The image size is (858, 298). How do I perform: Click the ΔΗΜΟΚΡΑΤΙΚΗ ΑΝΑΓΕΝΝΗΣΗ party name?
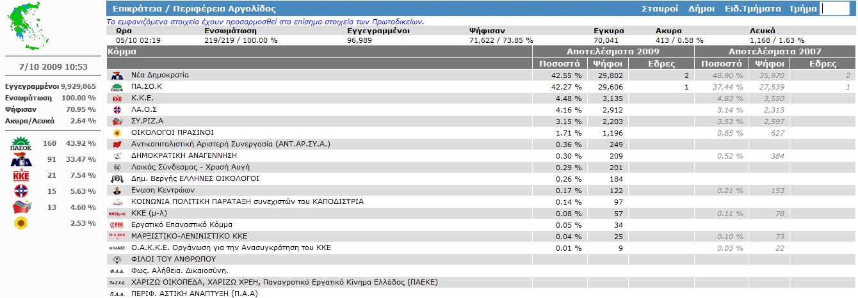pos(184,156)
